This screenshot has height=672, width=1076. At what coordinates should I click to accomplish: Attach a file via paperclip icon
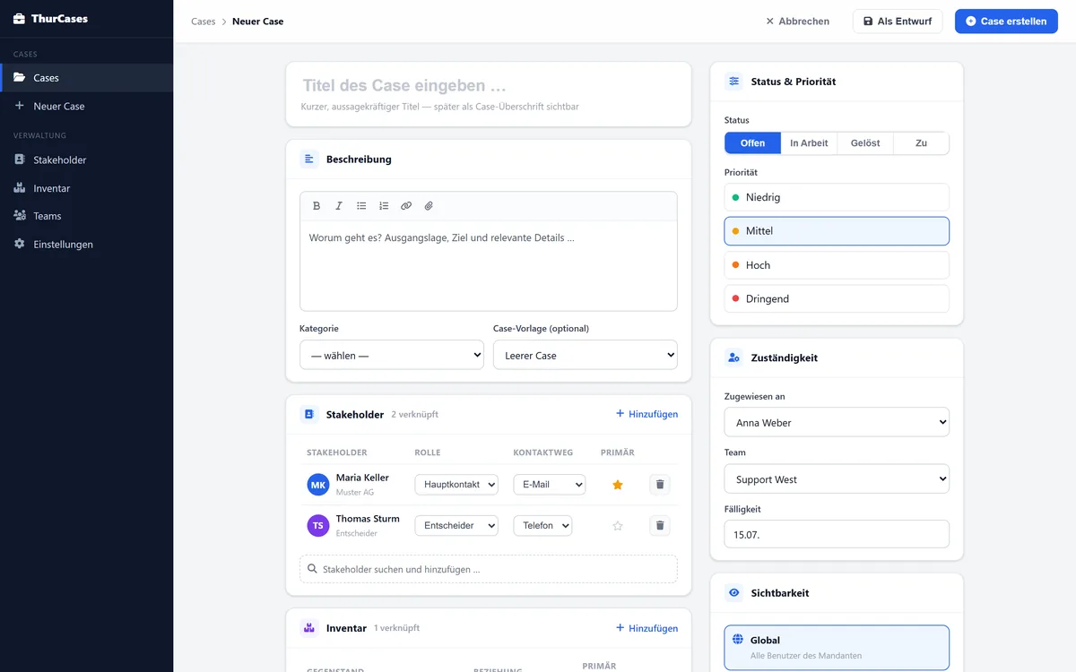click(429, 206)
